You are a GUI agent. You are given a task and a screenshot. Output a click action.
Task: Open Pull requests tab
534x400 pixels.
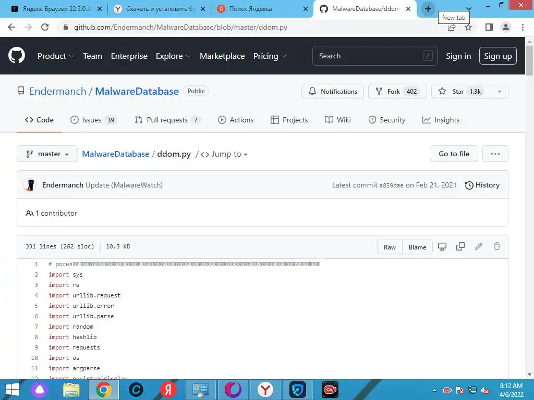[x=167, y=120]
